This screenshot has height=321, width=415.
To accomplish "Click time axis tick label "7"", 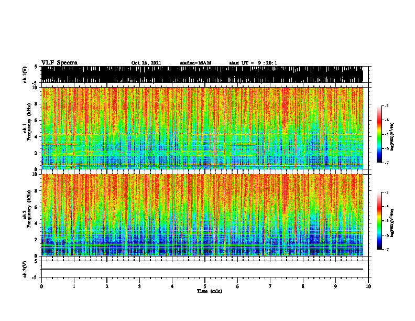I will pyautogui.click(x=270, y=286).
